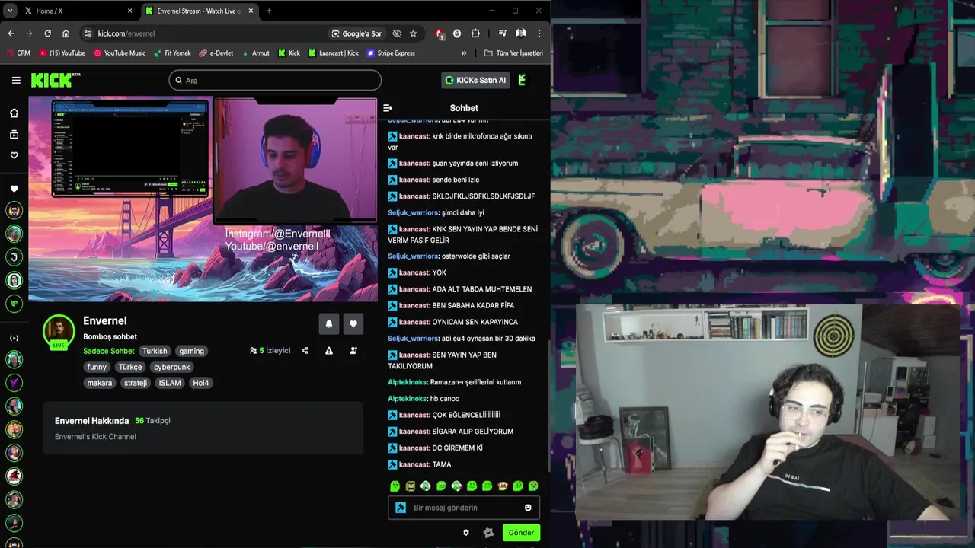Click the KICK logo
975x548 pixels.
pyautogui.click(x=55, y=80)
